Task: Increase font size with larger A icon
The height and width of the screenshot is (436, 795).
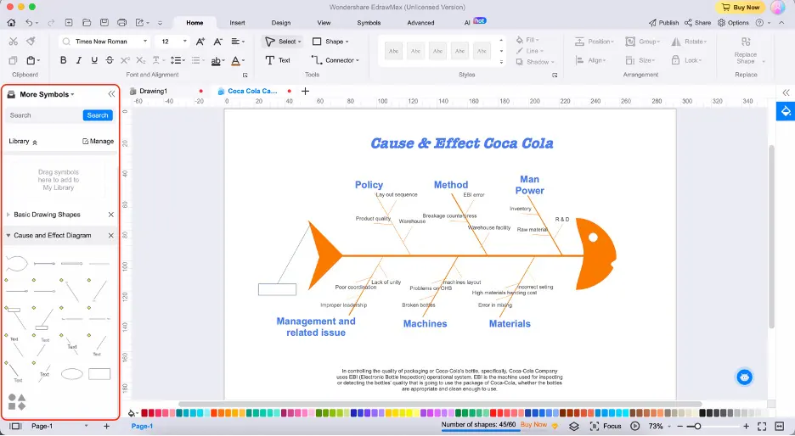Action: [200, 42]
